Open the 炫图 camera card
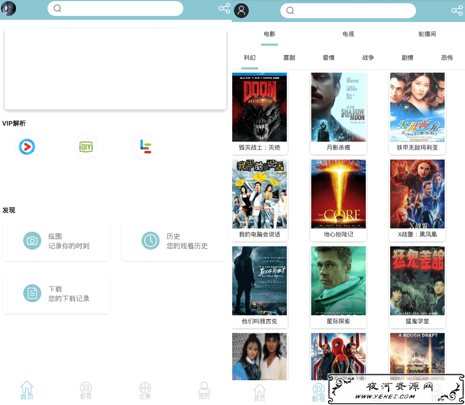The width and height of the screenshot is (465, 405). coord(56,241)
